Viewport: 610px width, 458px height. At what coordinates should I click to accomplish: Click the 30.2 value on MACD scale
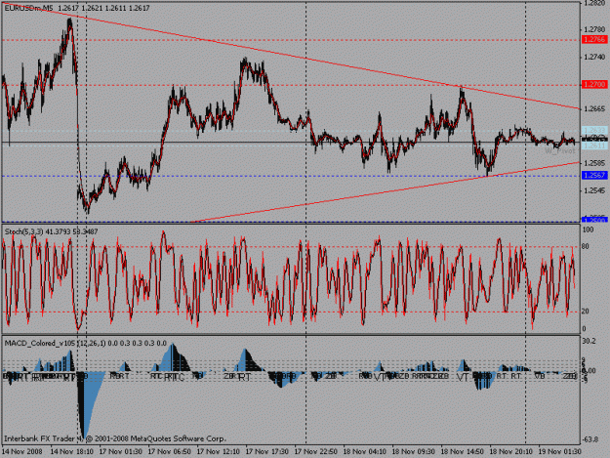point(589,341)
